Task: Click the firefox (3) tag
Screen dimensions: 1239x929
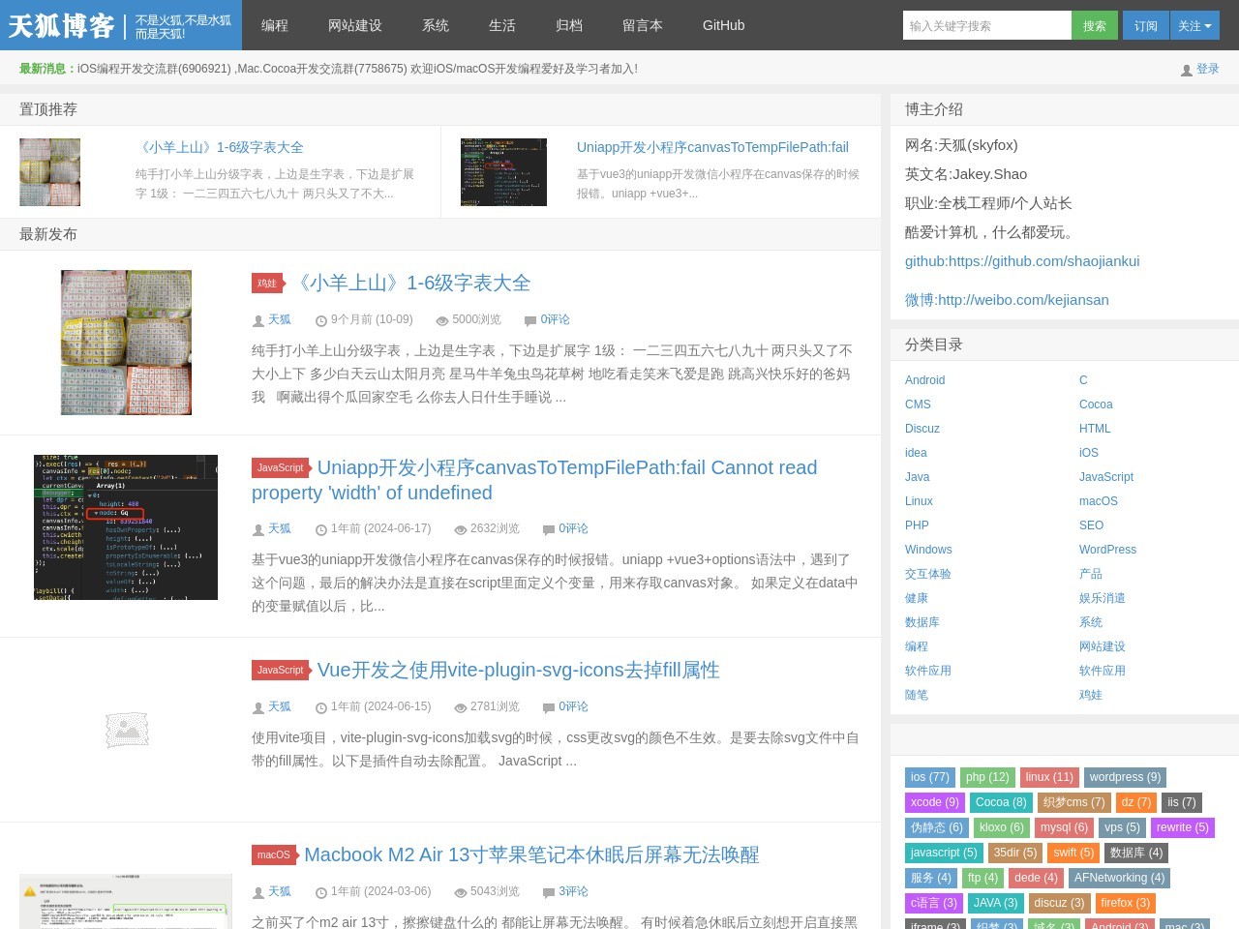Action: pos(1126,903)
